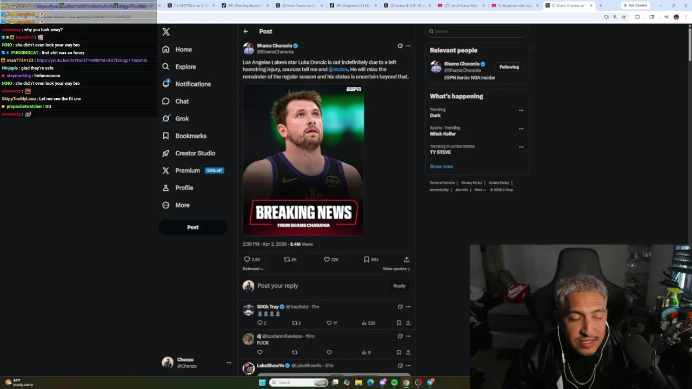
Task: Open the @mcten mention link
Action: click(338, 69)
